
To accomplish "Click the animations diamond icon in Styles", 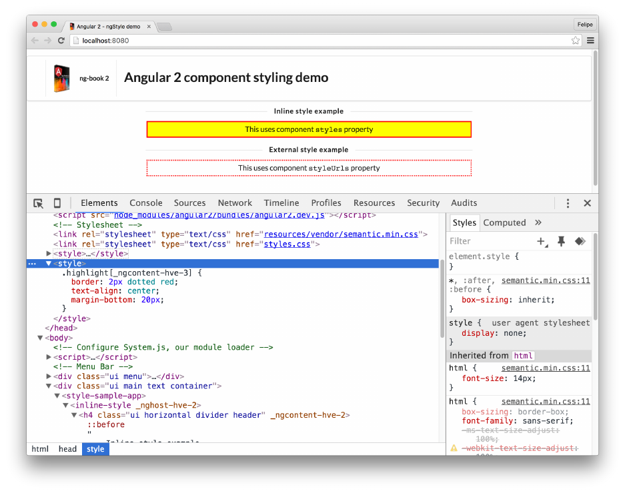I will (580, 241).
